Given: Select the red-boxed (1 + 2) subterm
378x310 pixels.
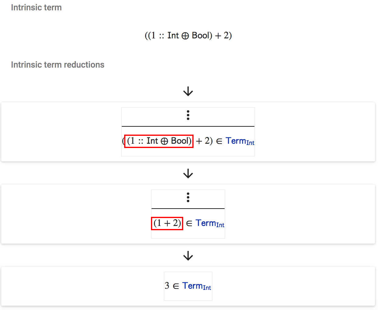Looking at the screenshot, I should coord(167,223).
